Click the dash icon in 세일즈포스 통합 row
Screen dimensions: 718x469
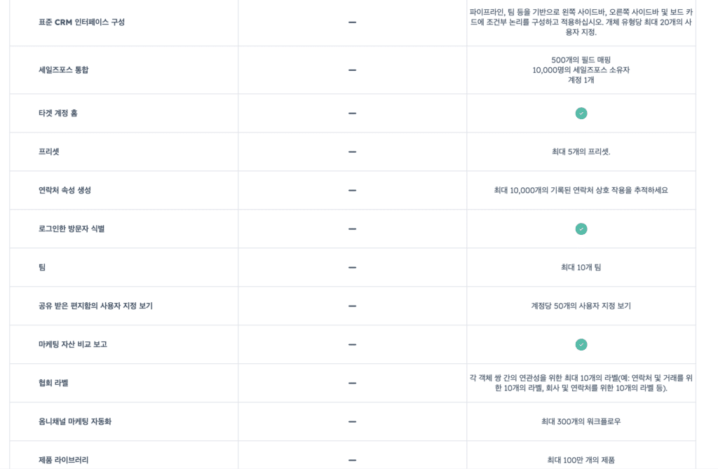tap(352, 70)
